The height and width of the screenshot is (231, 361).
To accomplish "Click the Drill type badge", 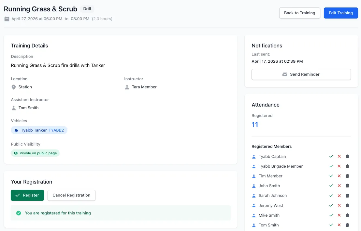I will pyautogui.click(x=87, y=9).
